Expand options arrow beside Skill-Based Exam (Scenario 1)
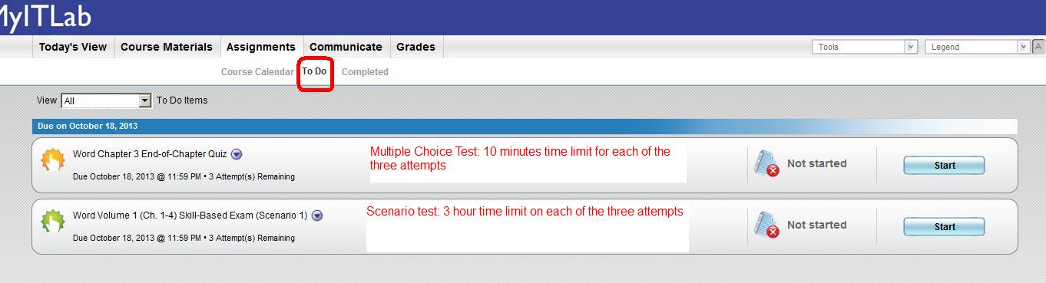The height and width of the screenshot is (283, 1046). (x=317, y=216)
